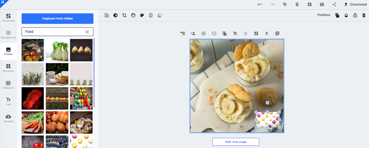The height and width of the screenshot is (148, 369).
Task: Click the redo arrow icon
Action: 272,4
